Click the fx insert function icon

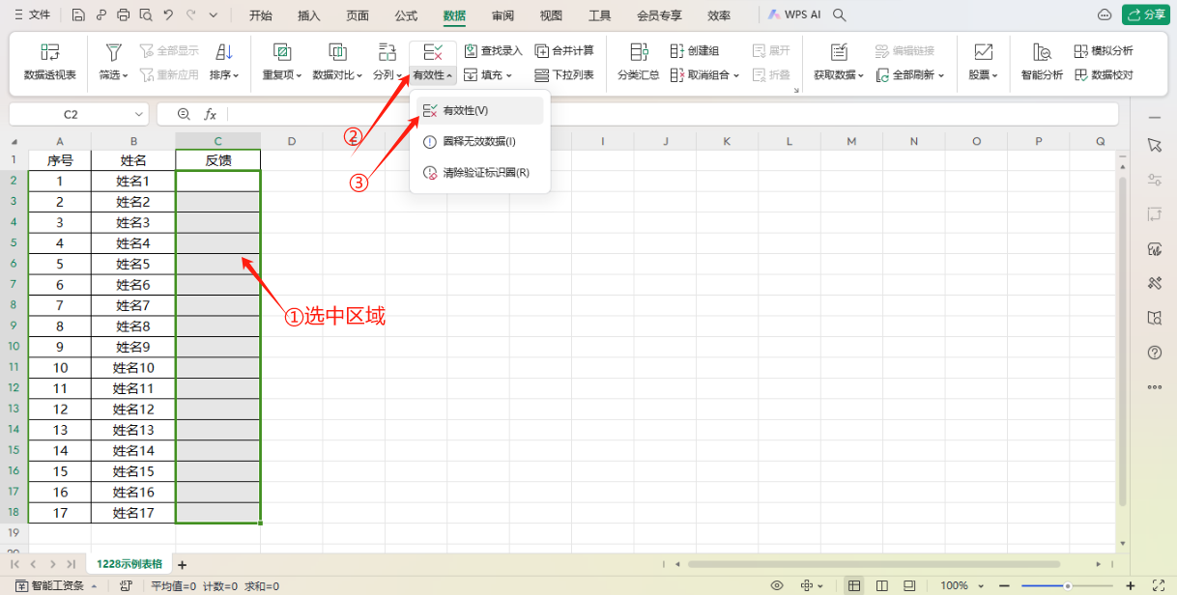click(x=210, y=114)
